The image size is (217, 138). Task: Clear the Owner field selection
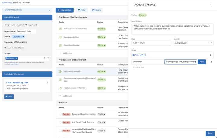click(x=209, y=43)
